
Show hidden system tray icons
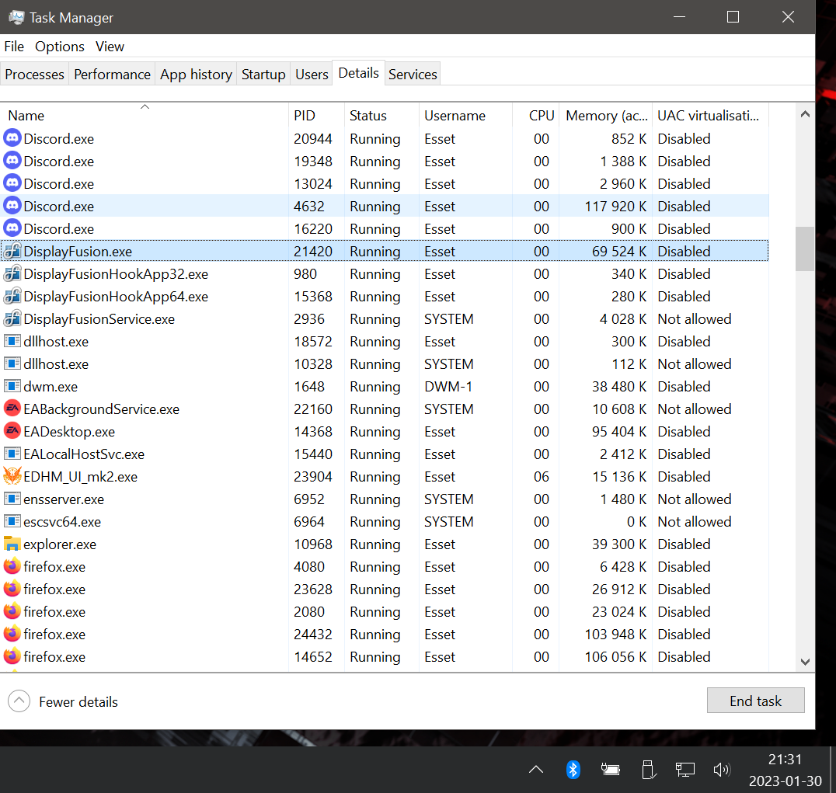coord(535,769)
